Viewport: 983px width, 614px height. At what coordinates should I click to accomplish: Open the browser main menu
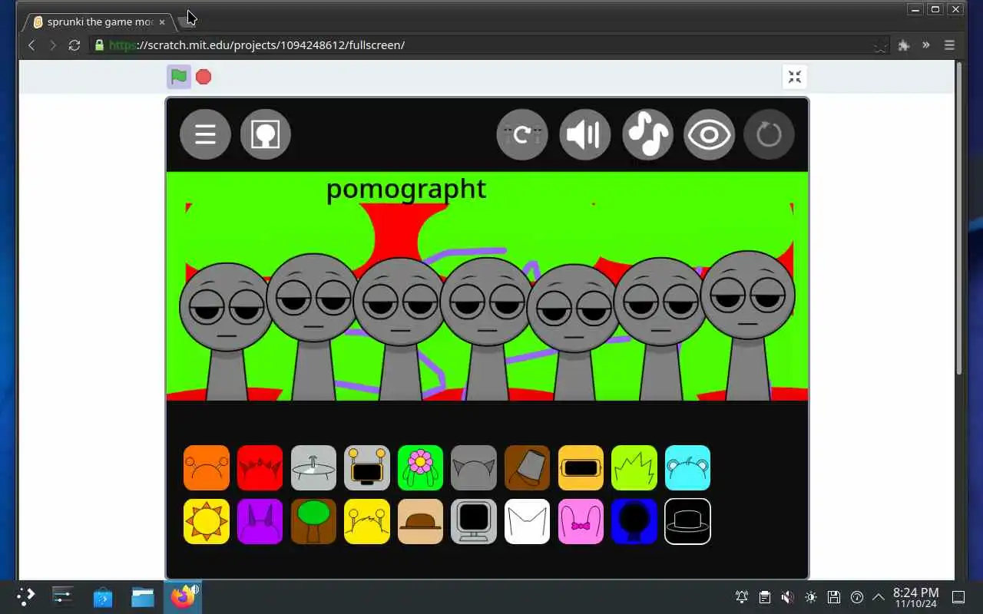(x=949, y=45)
